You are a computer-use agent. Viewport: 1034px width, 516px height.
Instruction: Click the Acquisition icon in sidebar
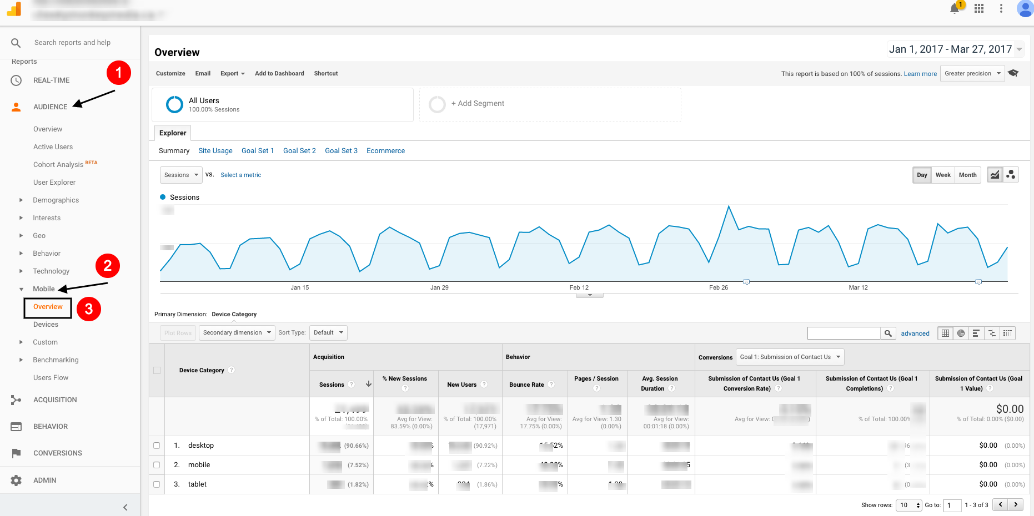[x=16, y=400]
